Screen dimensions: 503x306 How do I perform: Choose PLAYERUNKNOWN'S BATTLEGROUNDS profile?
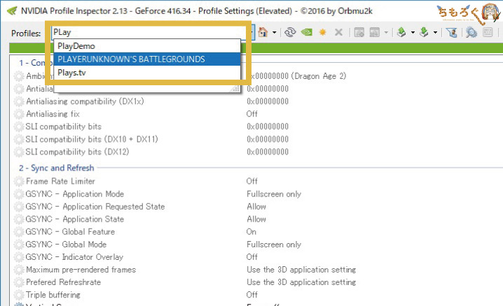pos(147,59)
